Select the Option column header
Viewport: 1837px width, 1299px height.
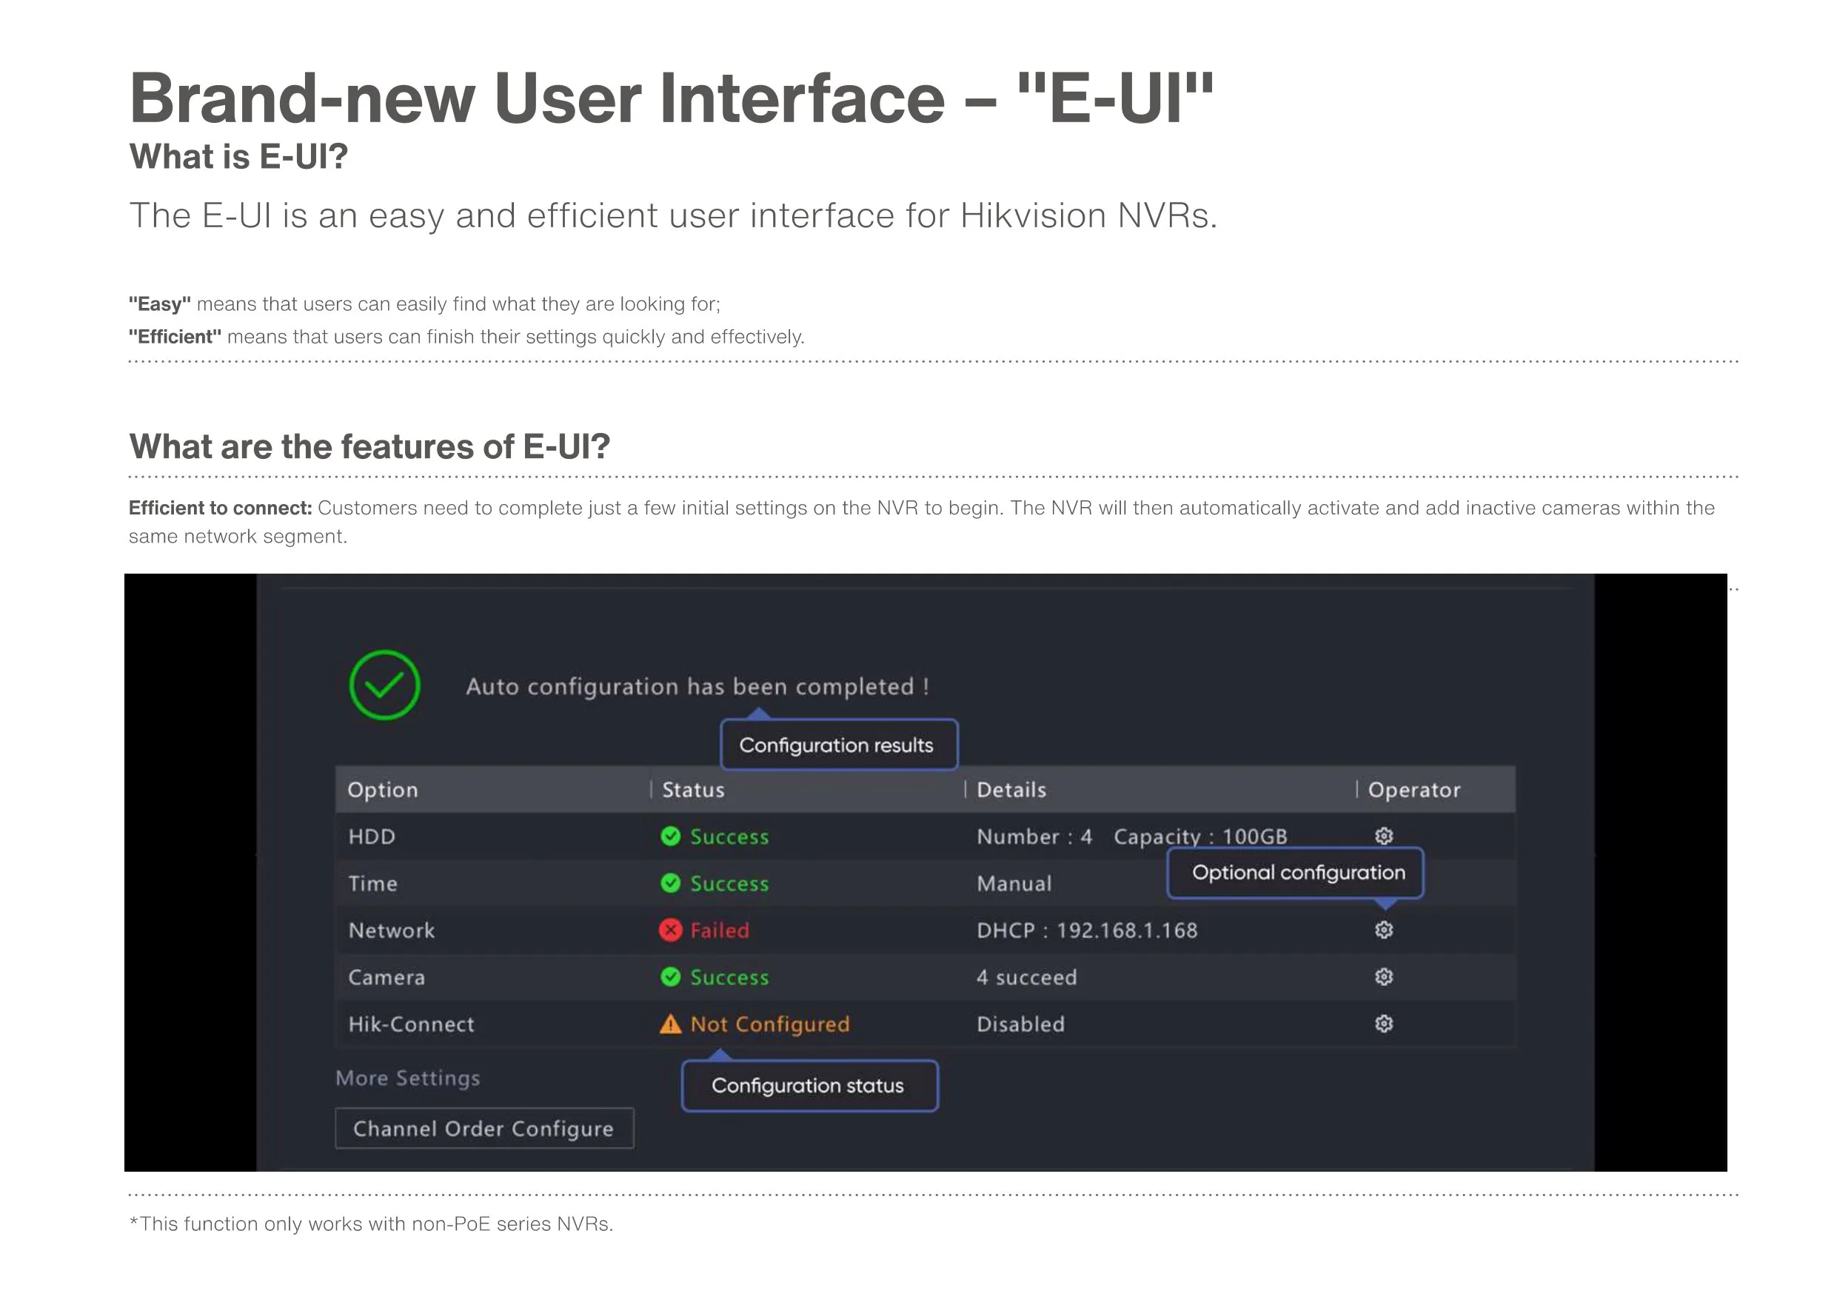tap(383, 790)
